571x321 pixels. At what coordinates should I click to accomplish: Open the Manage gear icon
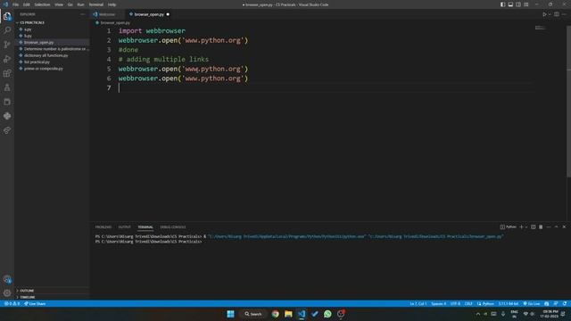click(7, 293)
